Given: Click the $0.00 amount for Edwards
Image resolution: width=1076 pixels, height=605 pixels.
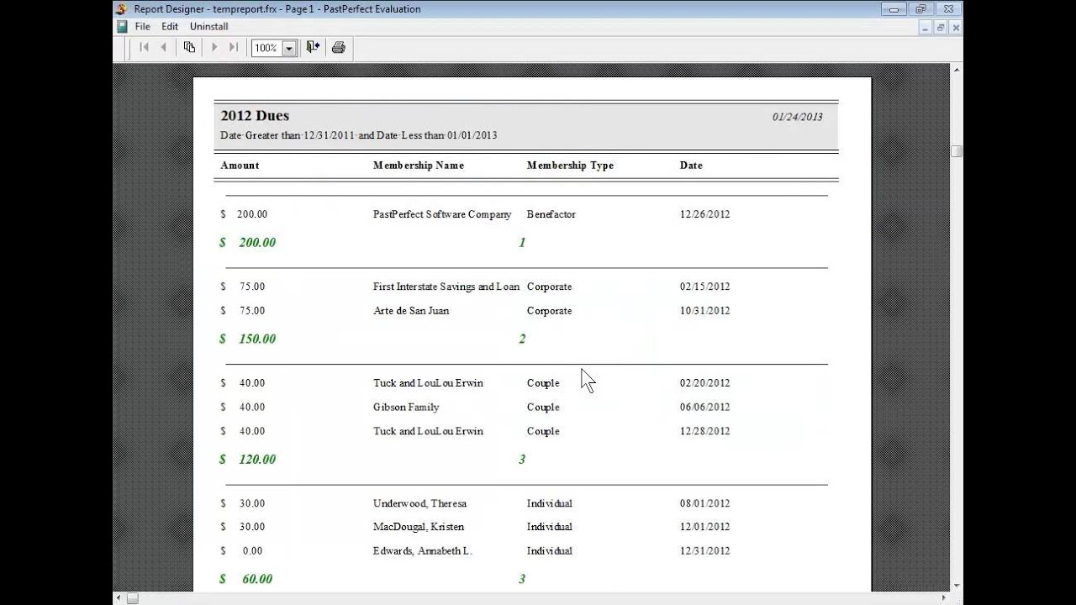Looking at the screenshot, I should [x=242, y=551].
